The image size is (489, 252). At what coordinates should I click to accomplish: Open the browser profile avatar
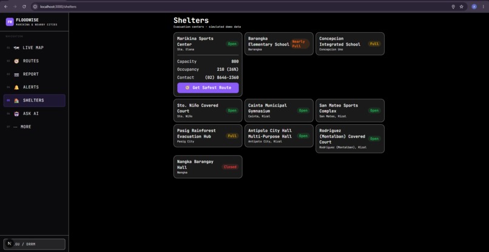click(x=474, y=7)
